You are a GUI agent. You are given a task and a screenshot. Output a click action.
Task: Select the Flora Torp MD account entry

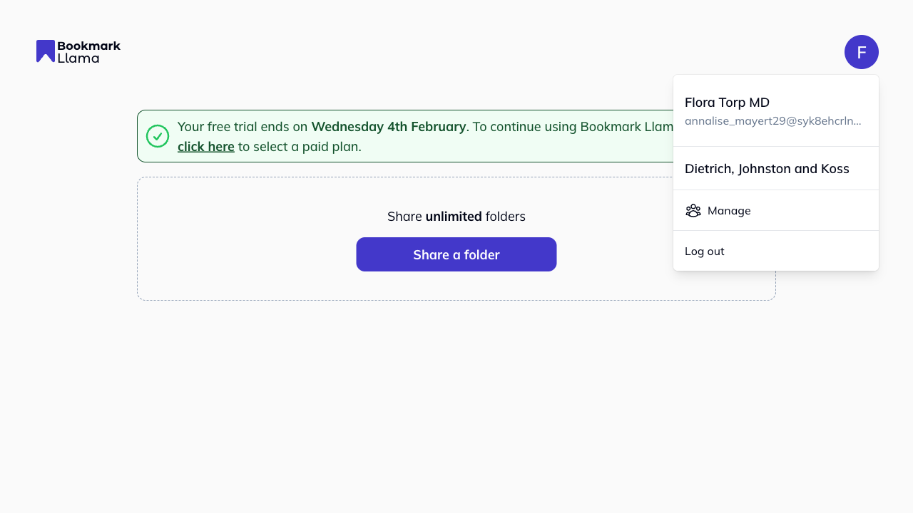[x=727, y=103]
